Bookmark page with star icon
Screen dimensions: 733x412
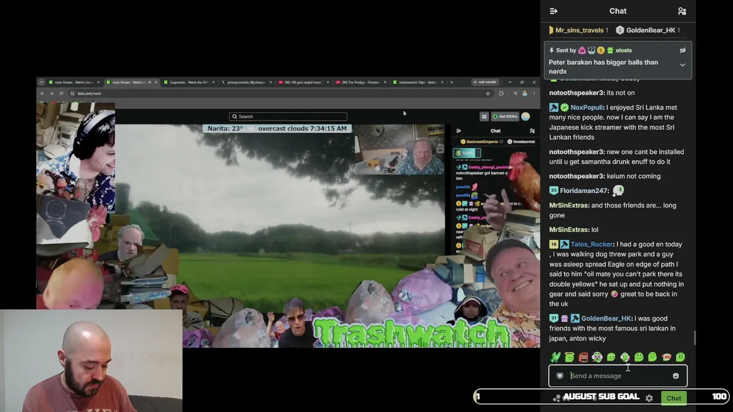point(488,93)
